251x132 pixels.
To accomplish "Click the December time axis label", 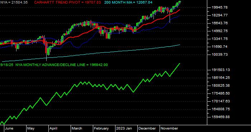I will click(147, 128).
